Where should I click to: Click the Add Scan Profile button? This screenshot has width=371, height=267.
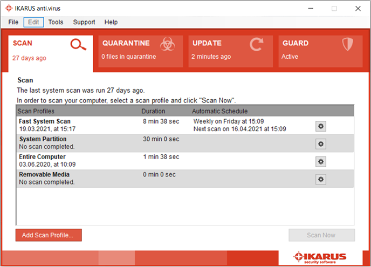click(x=49, y=235)
